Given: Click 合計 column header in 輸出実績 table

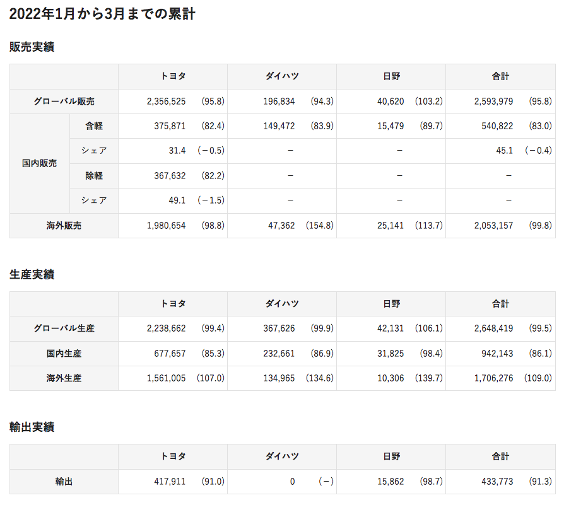Looking at the screenshot, I should 500,456.
